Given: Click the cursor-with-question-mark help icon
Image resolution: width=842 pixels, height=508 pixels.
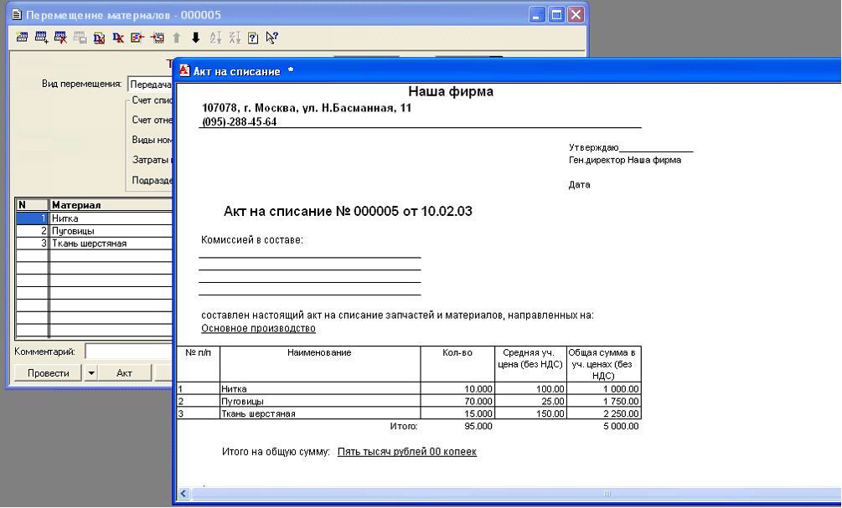Looking at the screenshot, I should click(272, 38).
